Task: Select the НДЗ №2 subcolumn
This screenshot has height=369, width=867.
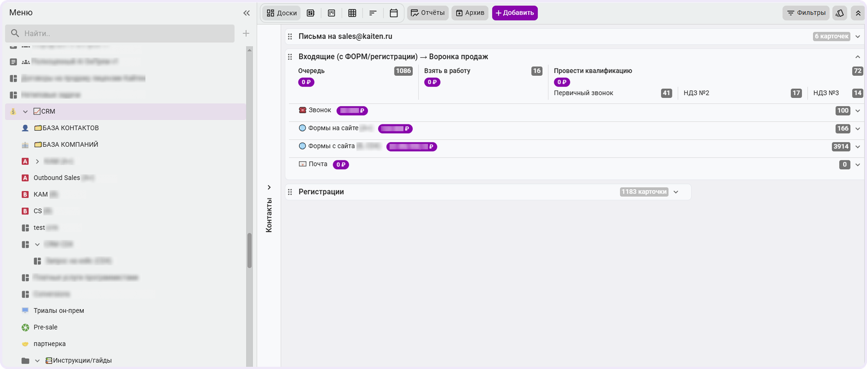Action: pos(696,93)
